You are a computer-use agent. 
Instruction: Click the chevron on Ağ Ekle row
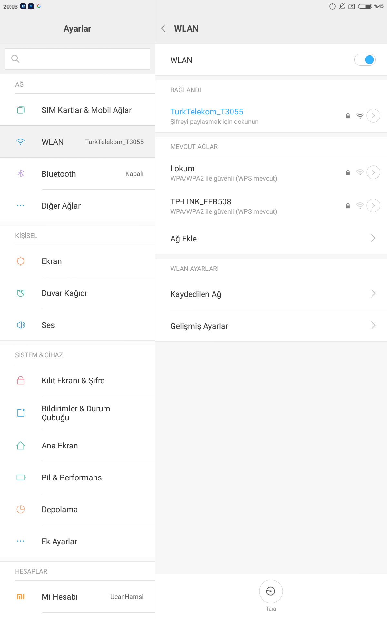click(x=373, y=238)
